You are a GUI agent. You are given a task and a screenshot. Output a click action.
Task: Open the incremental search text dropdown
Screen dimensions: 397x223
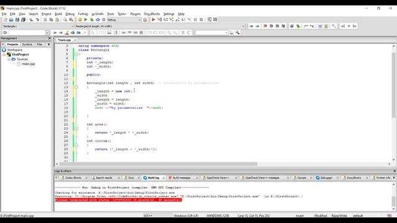coord(47,33)
